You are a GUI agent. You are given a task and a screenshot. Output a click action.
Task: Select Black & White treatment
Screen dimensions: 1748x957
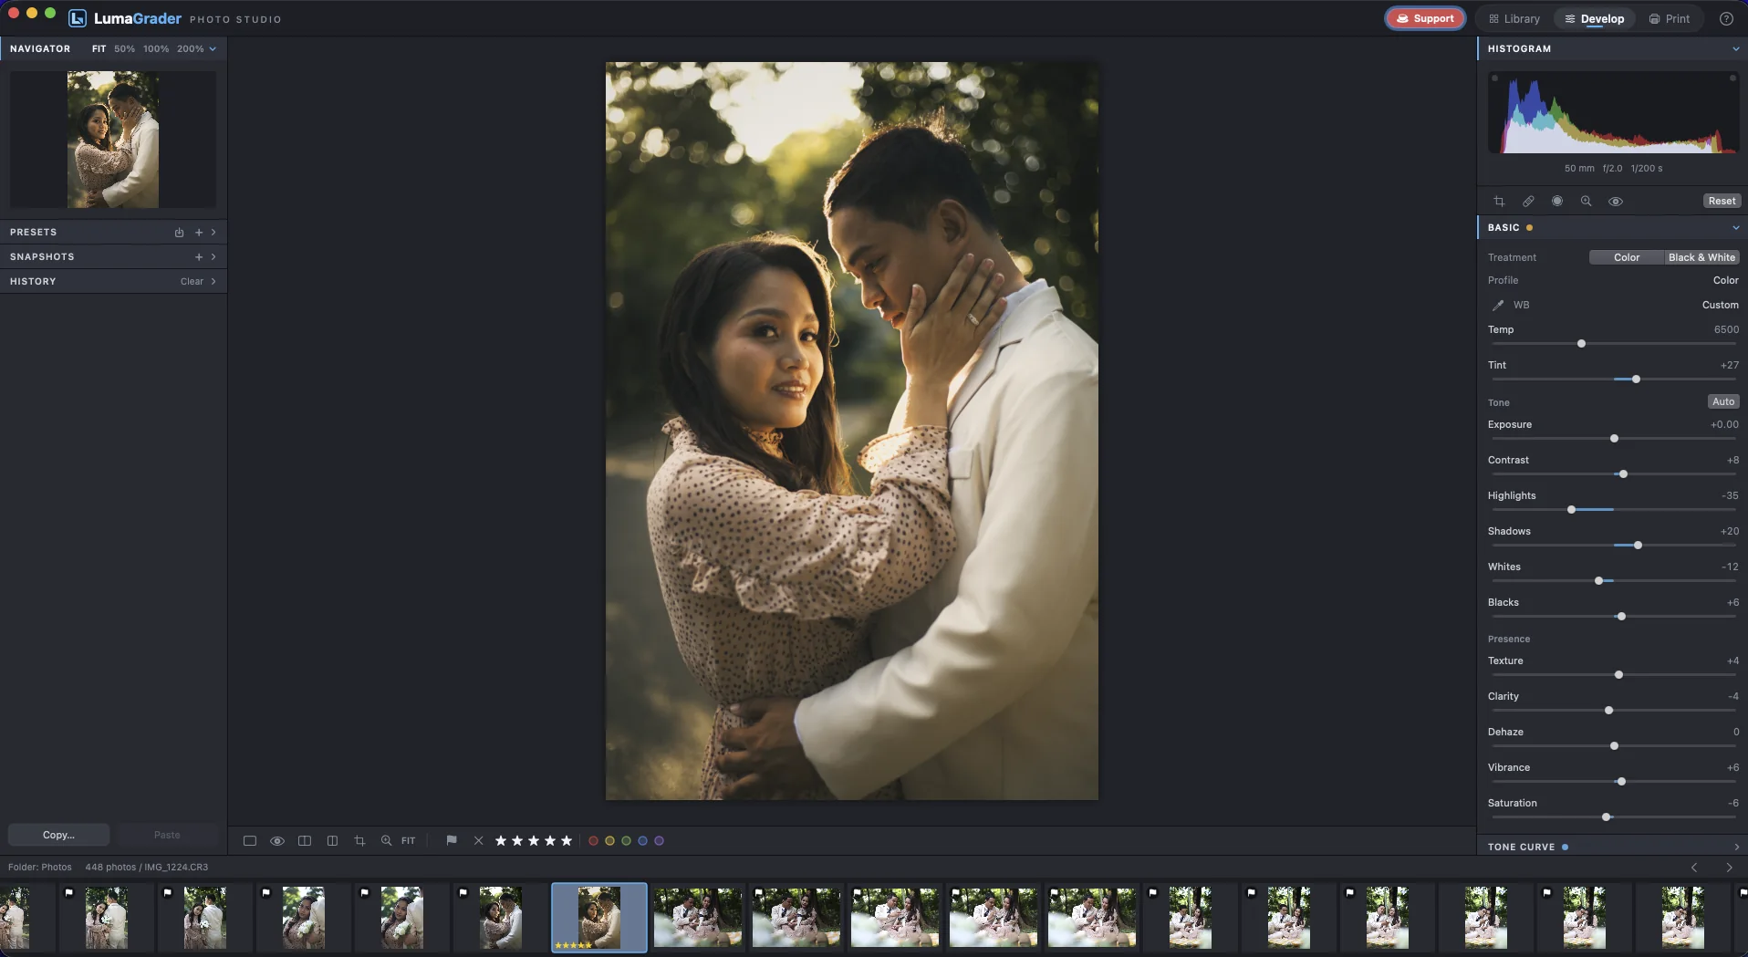(1701, 257)
